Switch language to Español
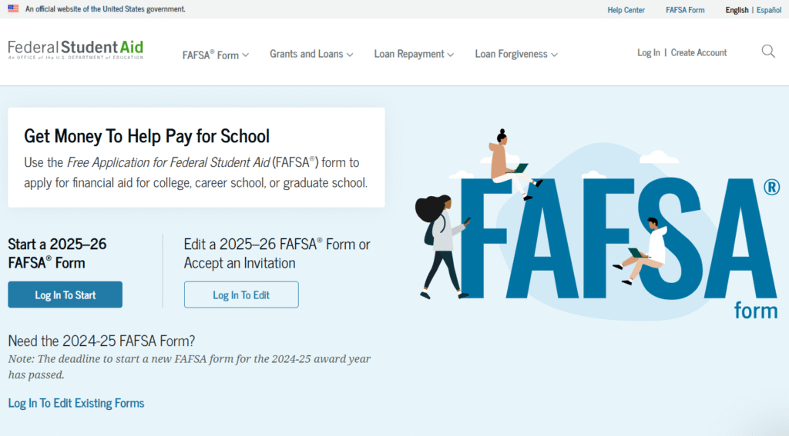The image size is (789, 436). pos(769,10)
